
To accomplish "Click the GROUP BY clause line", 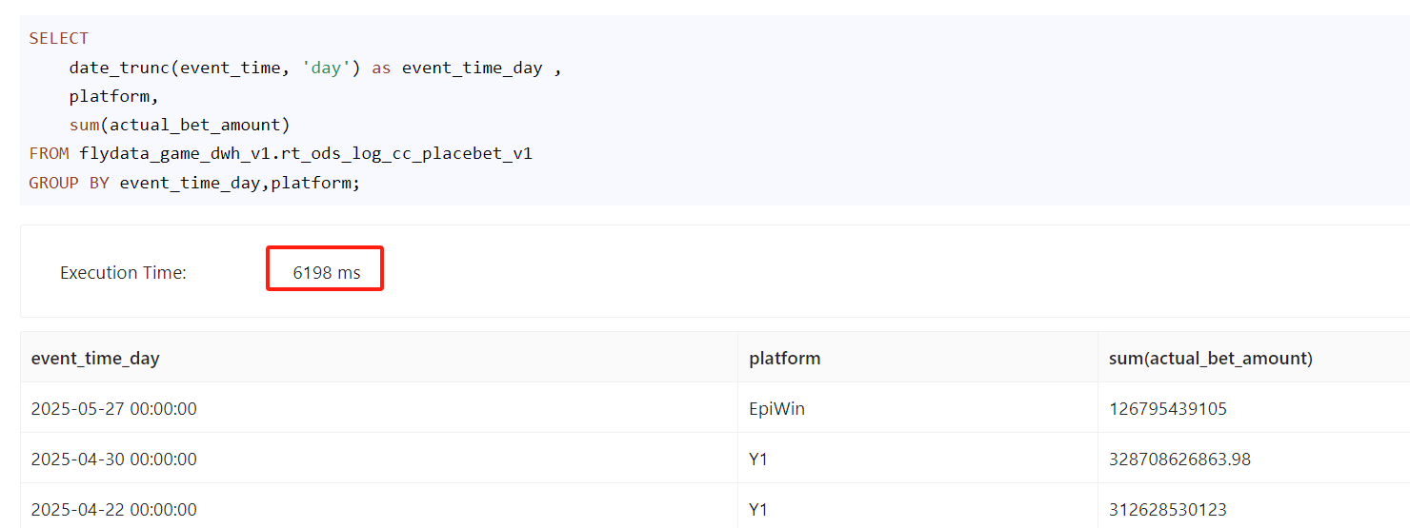I will pyautogui.click(x=194, y=182).
